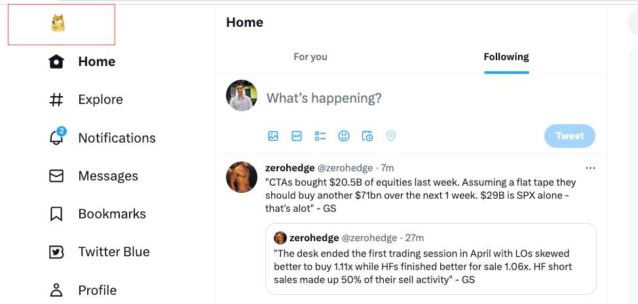The width and height of the screenshot is (638, 304).
Task: Add an image with the media icon
Action: (273, 136)
